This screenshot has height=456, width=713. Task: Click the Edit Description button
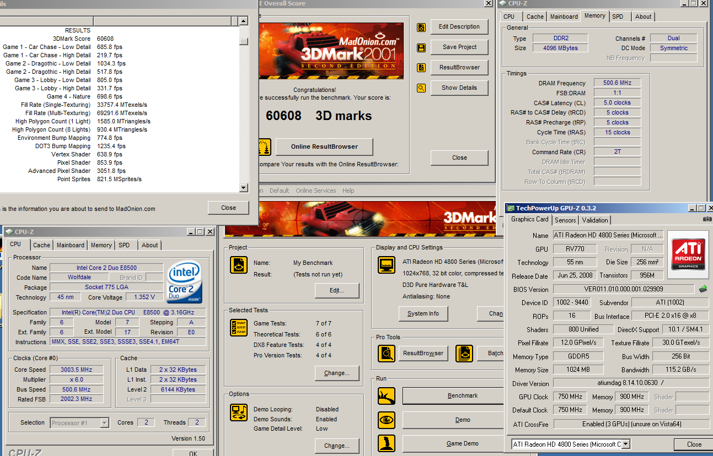(x=459, y=26)
